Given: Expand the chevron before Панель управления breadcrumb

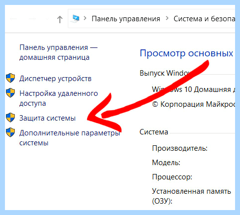Looking at the screenshot, I should point(85,18).
